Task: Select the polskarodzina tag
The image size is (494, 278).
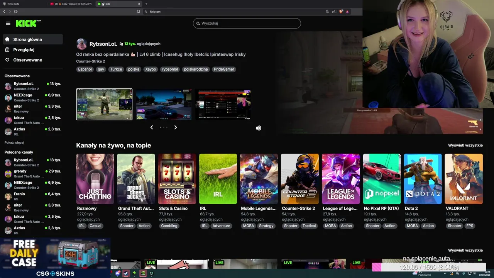Action: 196,69
